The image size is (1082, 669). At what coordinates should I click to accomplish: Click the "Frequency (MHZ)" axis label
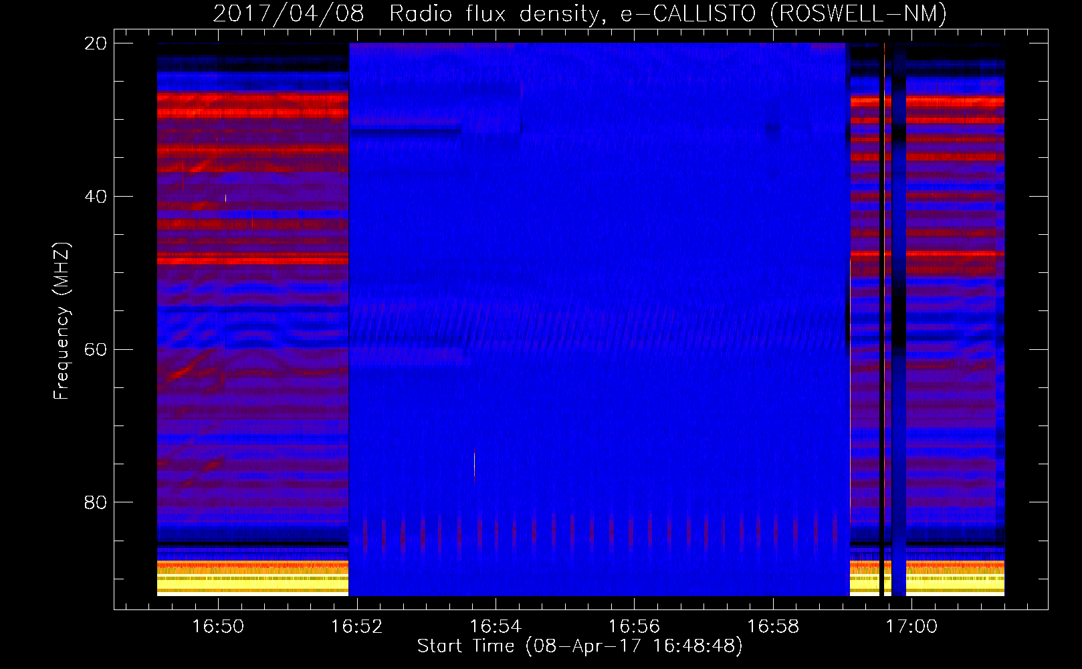pyautogui.click(x=62, y=321)
